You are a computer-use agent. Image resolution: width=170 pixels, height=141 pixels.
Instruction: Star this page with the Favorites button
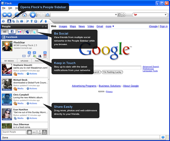click(x=33, y=15)
